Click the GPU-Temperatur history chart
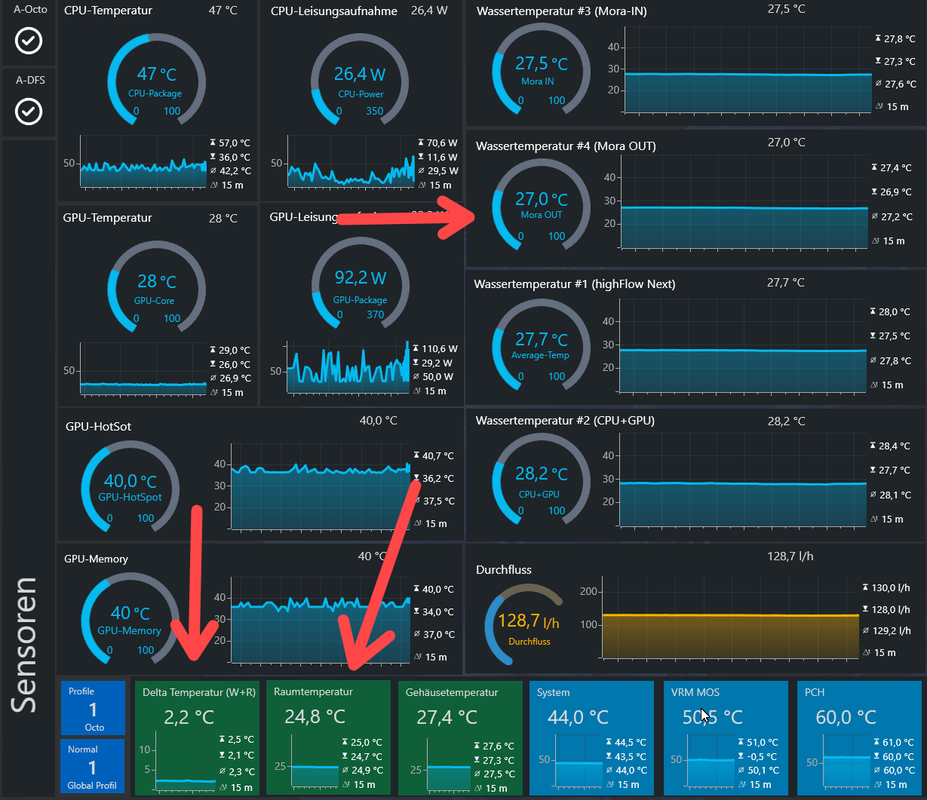Screen dimensions: 927x800 (x=143, y=369)
